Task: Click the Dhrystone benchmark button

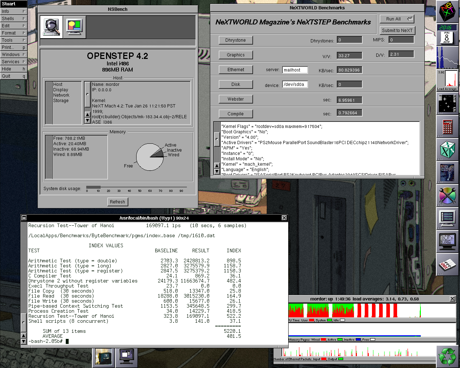Action: click(235, 40)
